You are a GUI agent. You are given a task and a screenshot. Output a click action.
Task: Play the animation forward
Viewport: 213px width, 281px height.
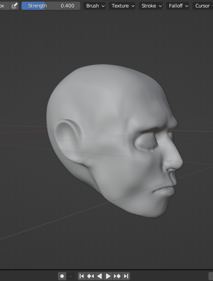(108, 276)
